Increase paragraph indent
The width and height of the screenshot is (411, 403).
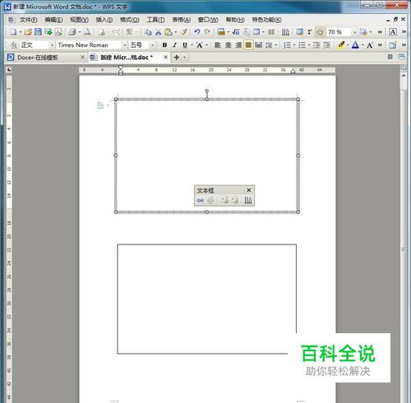(x=326, y=45)
